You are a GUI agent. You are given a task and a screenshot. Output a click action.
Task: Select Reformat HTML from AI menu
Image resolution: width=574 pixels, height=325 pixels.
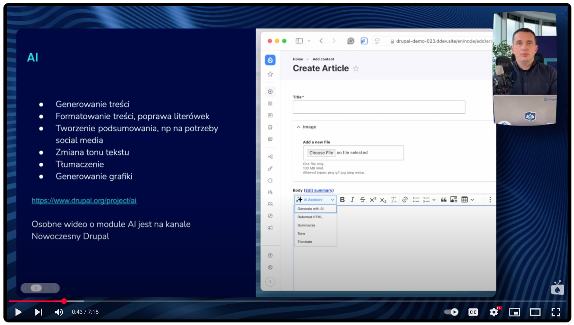click(316, 217)
